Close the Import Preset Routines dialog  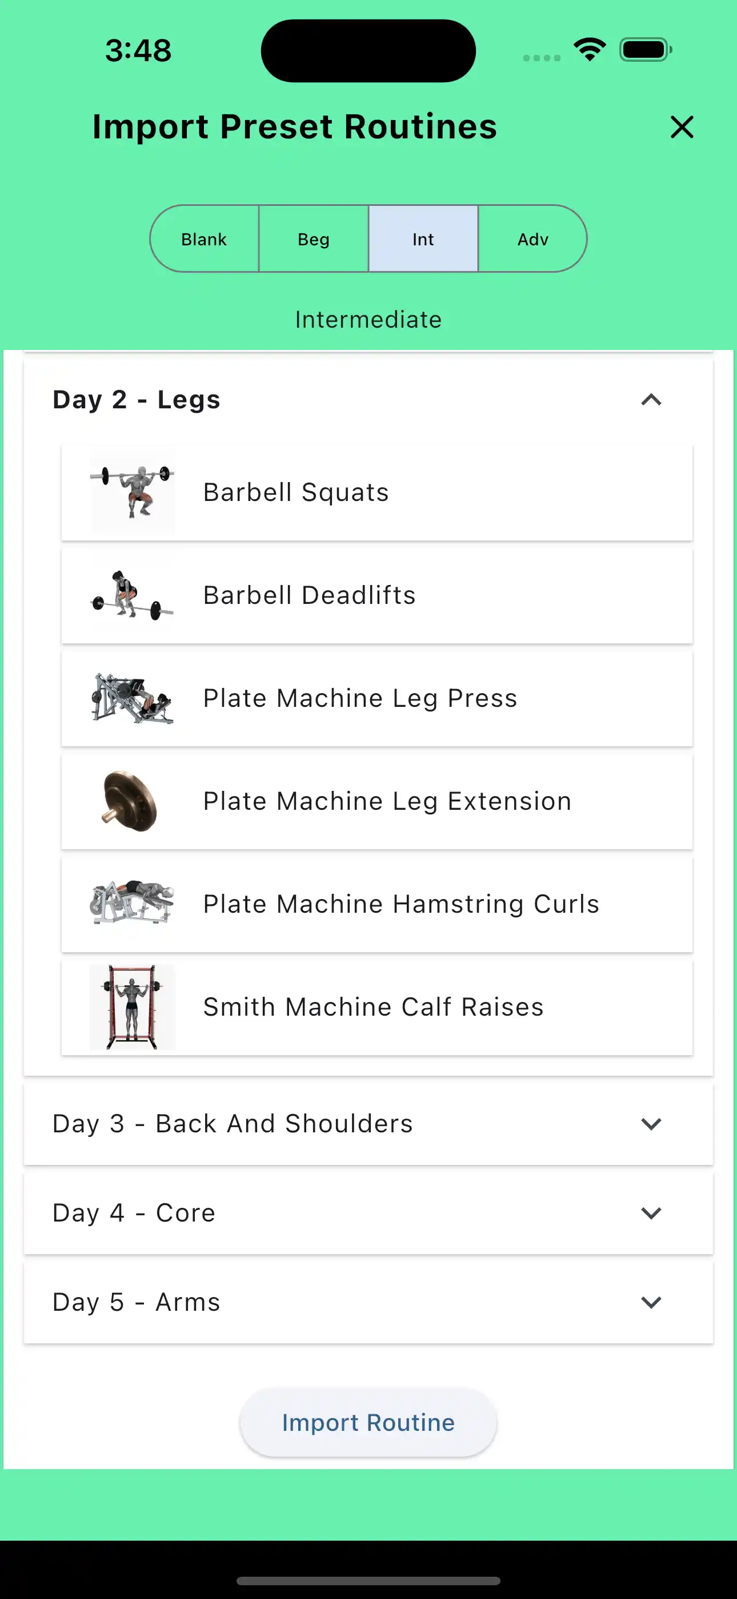pyautogui.click(x=682, y=128)
